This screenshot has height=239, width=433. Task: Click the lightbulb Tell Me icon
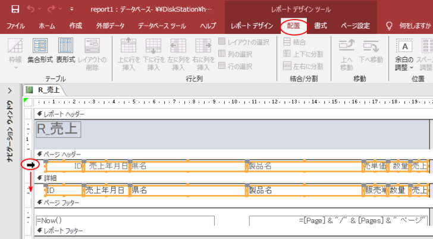point(389,26)
